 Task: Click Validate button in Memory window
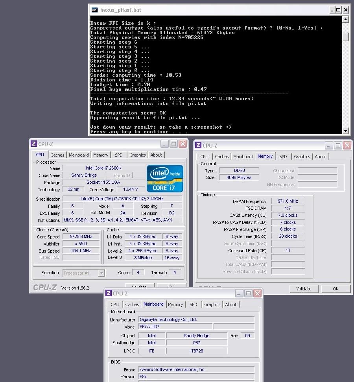point(304,289)
